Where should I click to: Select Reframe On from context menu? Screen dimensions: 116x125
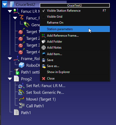pos(75,23)
